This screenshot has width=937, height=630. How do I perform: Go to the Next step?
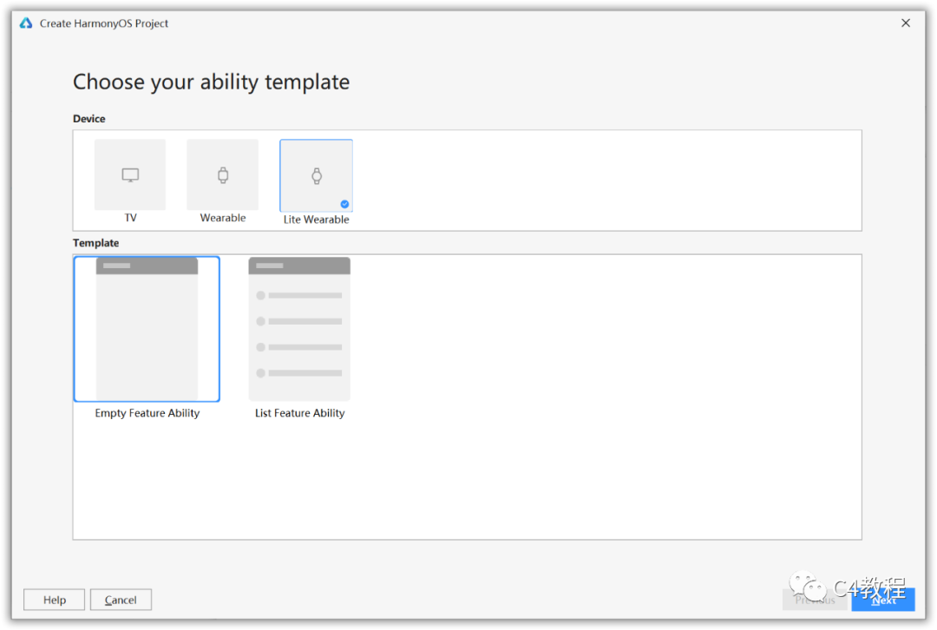[x=883, y=600]
